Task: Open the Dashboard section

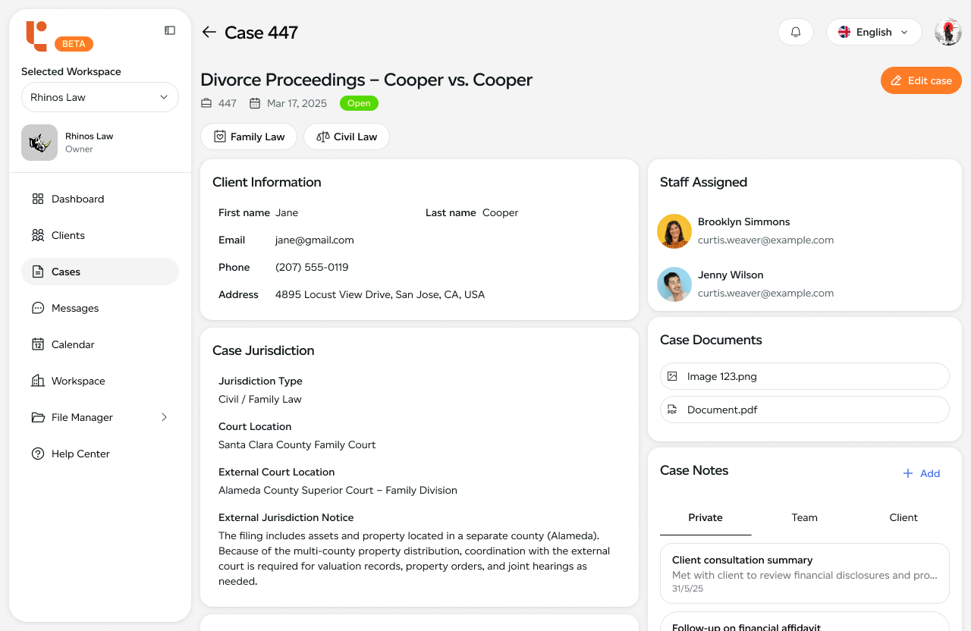Action: click(77, 199)
